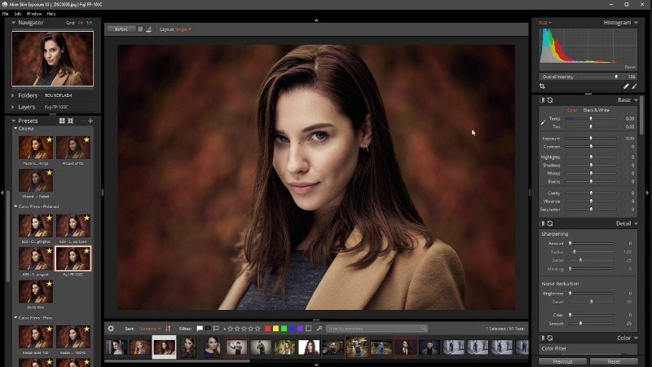Click the Exposure slider handle
This screenshot has width=652, height=367.
click(x=591, y=138)
